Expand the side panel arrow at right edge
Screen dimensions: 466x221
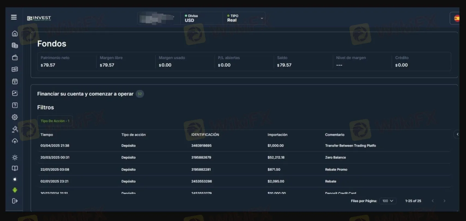pos(457,134)
